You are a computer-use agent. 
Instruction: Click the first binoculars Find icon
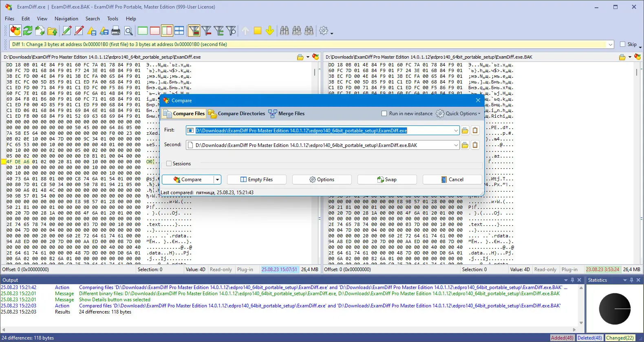pyautogui.click(x=285, y=31)
